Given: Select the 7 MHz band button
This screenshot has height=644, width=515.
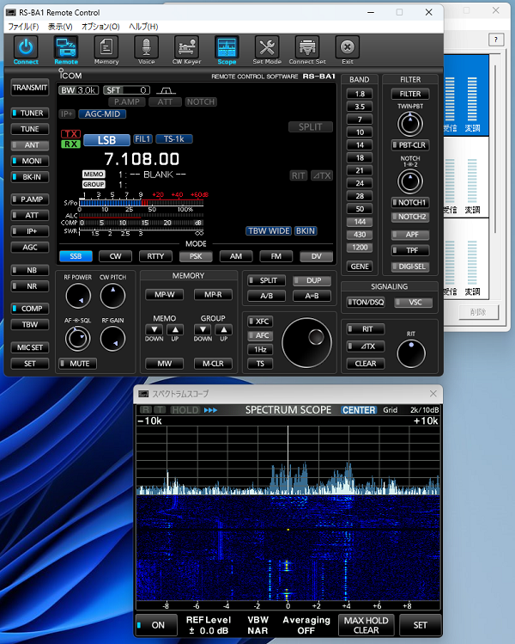Looking at the screenshot, I should [x=360, y=120].
